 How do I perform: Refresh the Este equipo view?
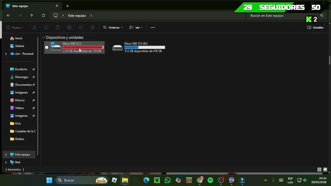tap(43, 16)
